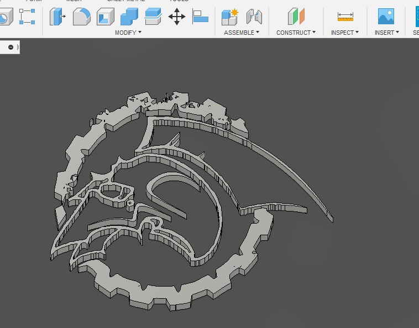Expand the INSERT dropdown
The width and height of the screenshot is (419, 328).
(387, 33)
